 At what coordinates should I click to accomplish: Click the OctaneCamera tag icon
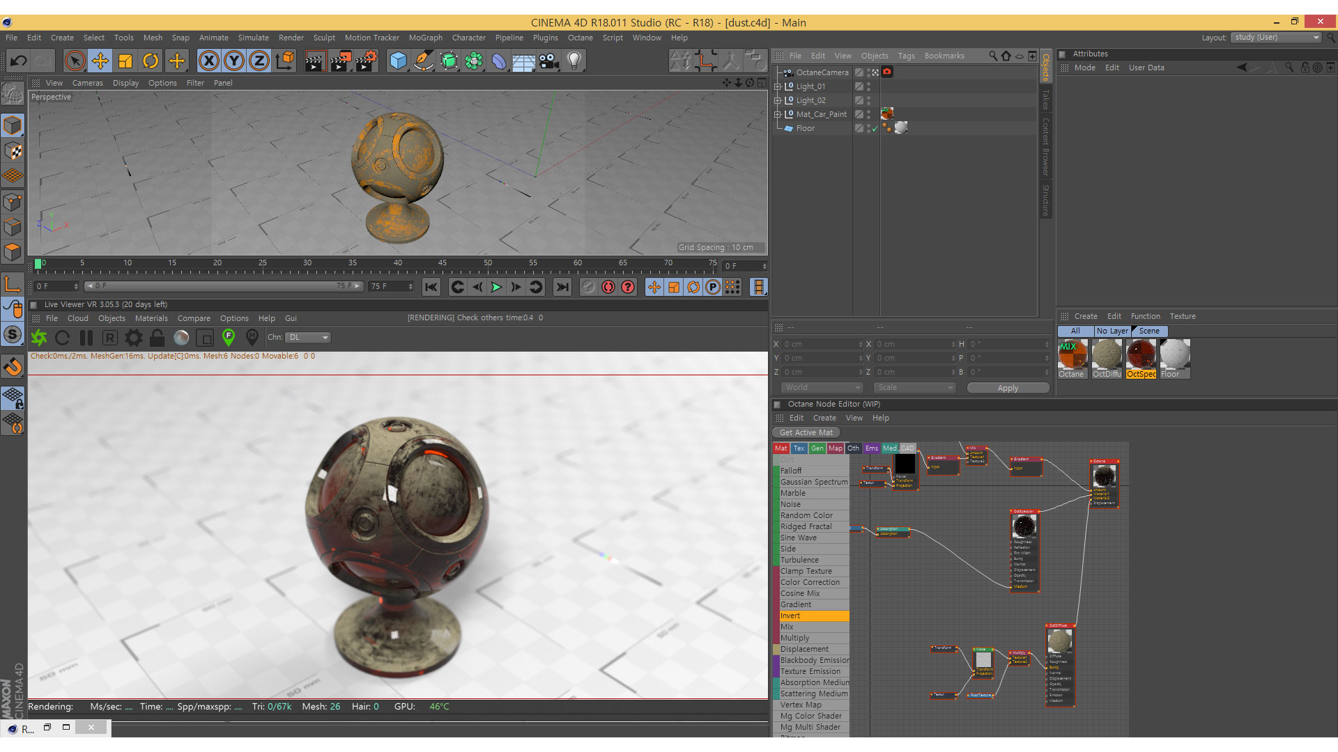(x=887, y=72)
